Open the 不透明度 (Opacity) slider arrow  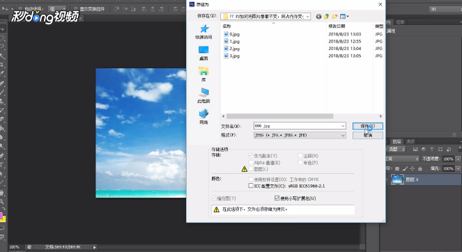click(x=459, y=159)
